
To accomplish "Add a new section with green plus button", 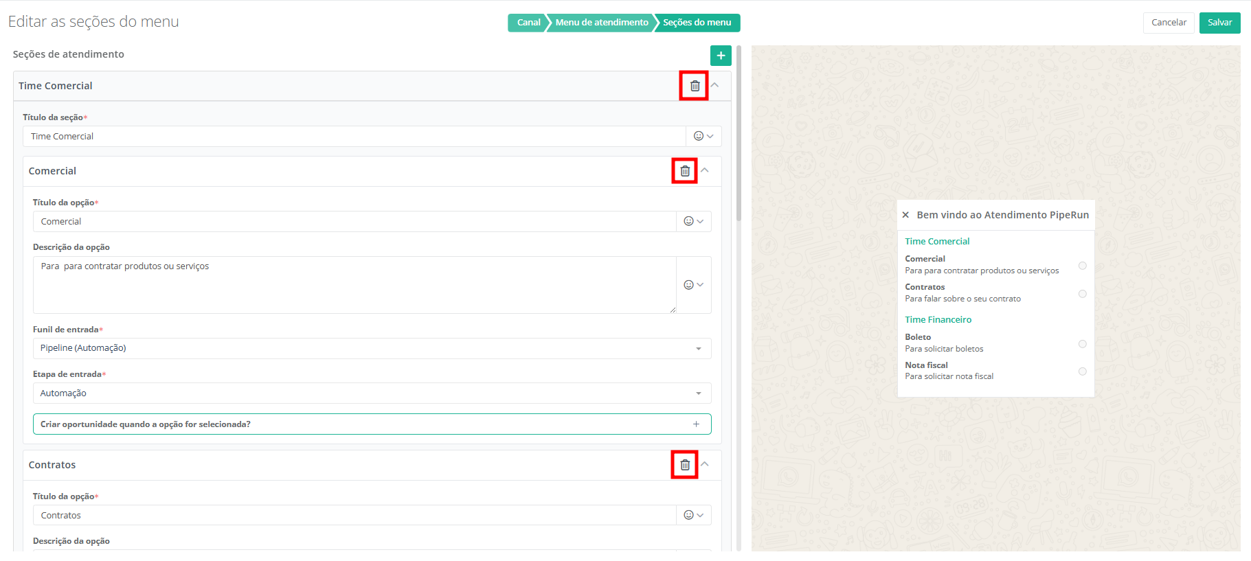I will click(x=720, y=56).
